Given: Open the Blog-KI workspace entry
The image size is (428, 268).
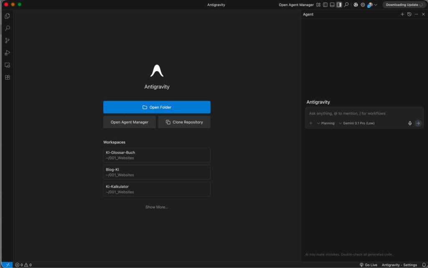Looking at the screenshot, I should (x=157, y=172).
